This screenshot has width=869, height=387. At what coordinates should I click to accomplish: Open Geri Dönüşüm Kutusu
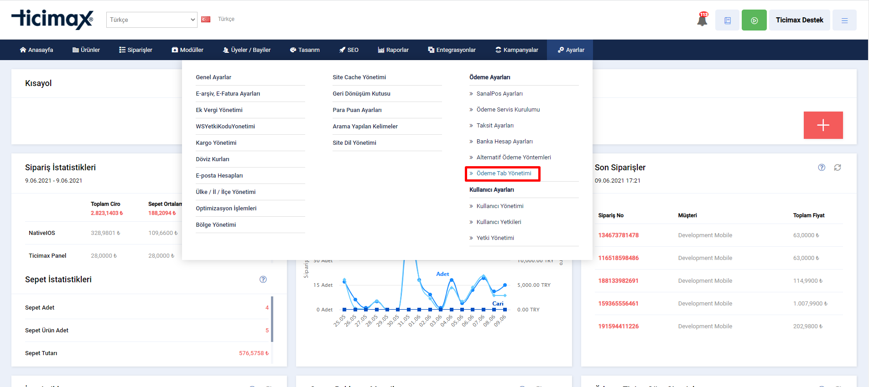[x=362, y=94]
